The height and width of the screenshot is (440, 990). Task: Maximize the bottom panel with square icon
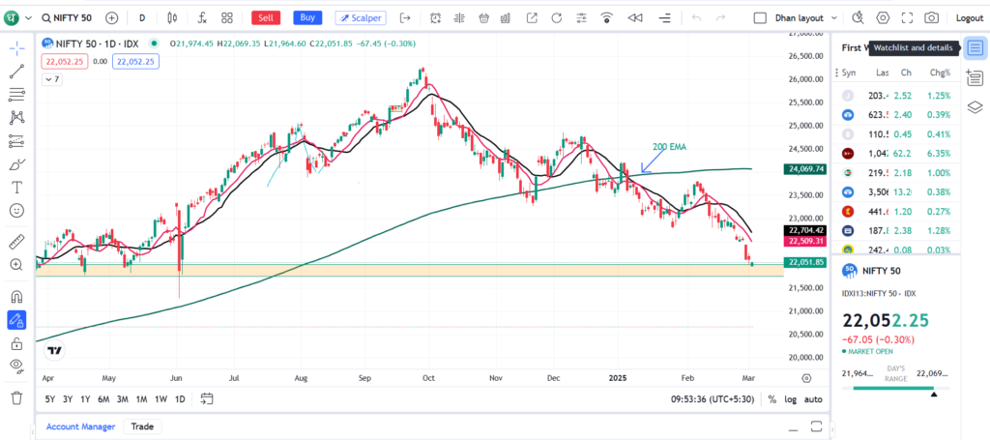tap(816, 425)
